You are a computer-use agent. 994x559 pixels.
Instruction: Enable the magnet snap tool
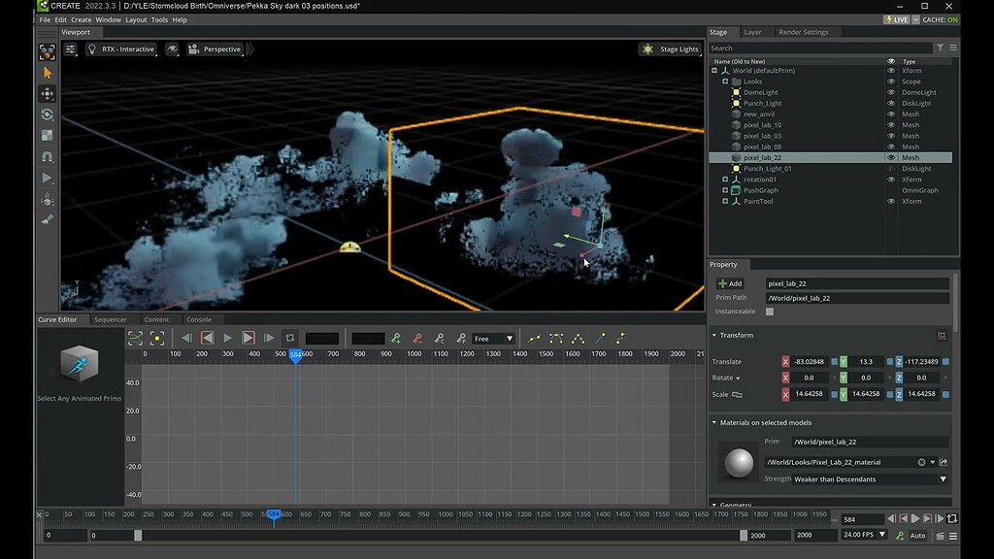coord(47,156)
